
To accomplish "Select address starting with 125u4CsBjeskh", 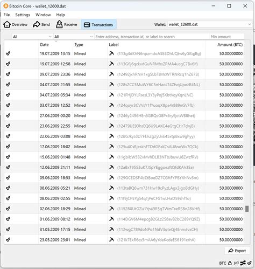I will click(158, 147).
